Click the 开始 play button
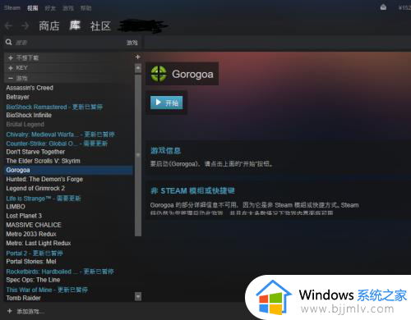 (x=166, y=103)
